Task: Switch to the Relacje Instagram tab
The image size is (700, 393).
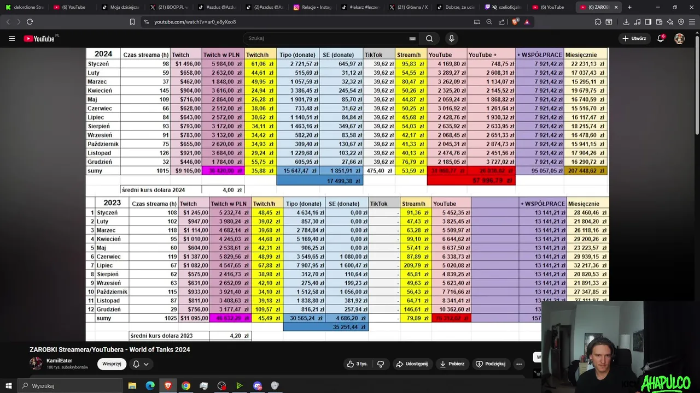Action: 313,7
